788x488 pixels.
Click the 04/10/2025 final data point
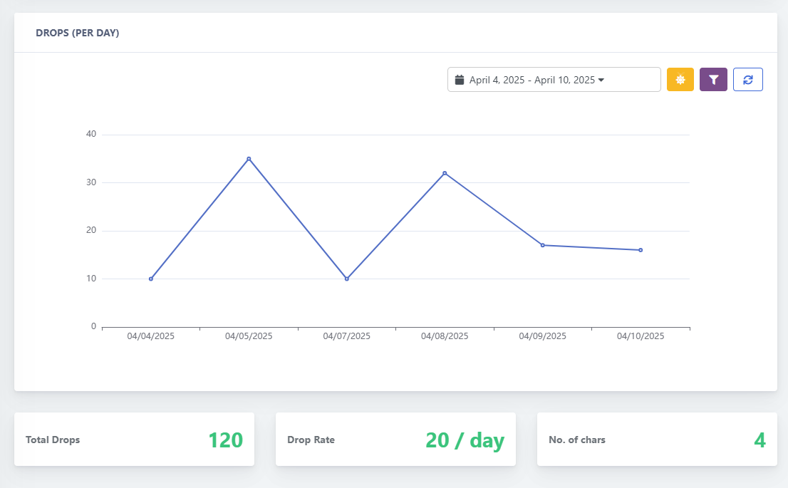641,250
